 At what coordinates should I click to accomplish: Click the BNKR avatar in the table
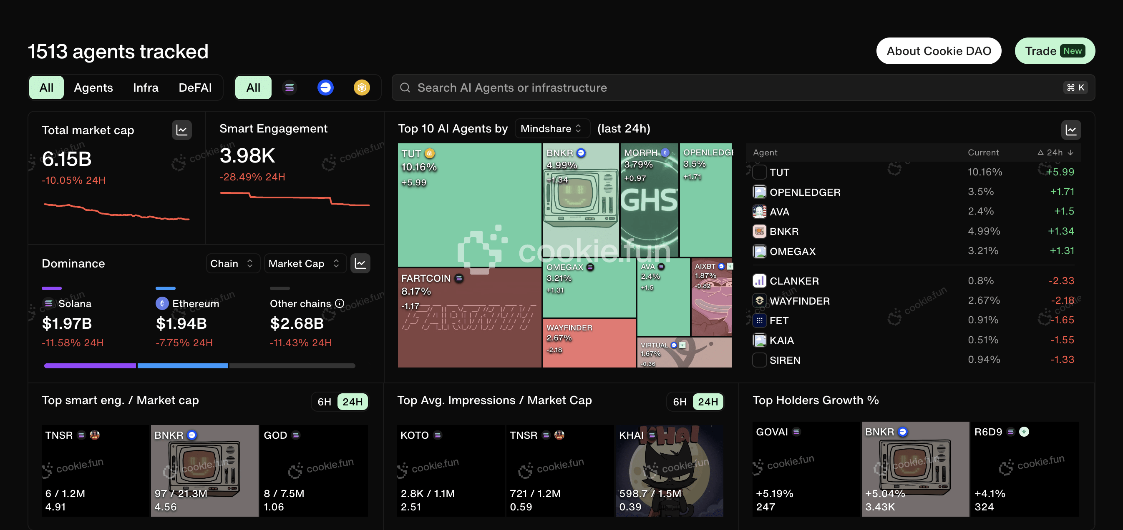759,231
